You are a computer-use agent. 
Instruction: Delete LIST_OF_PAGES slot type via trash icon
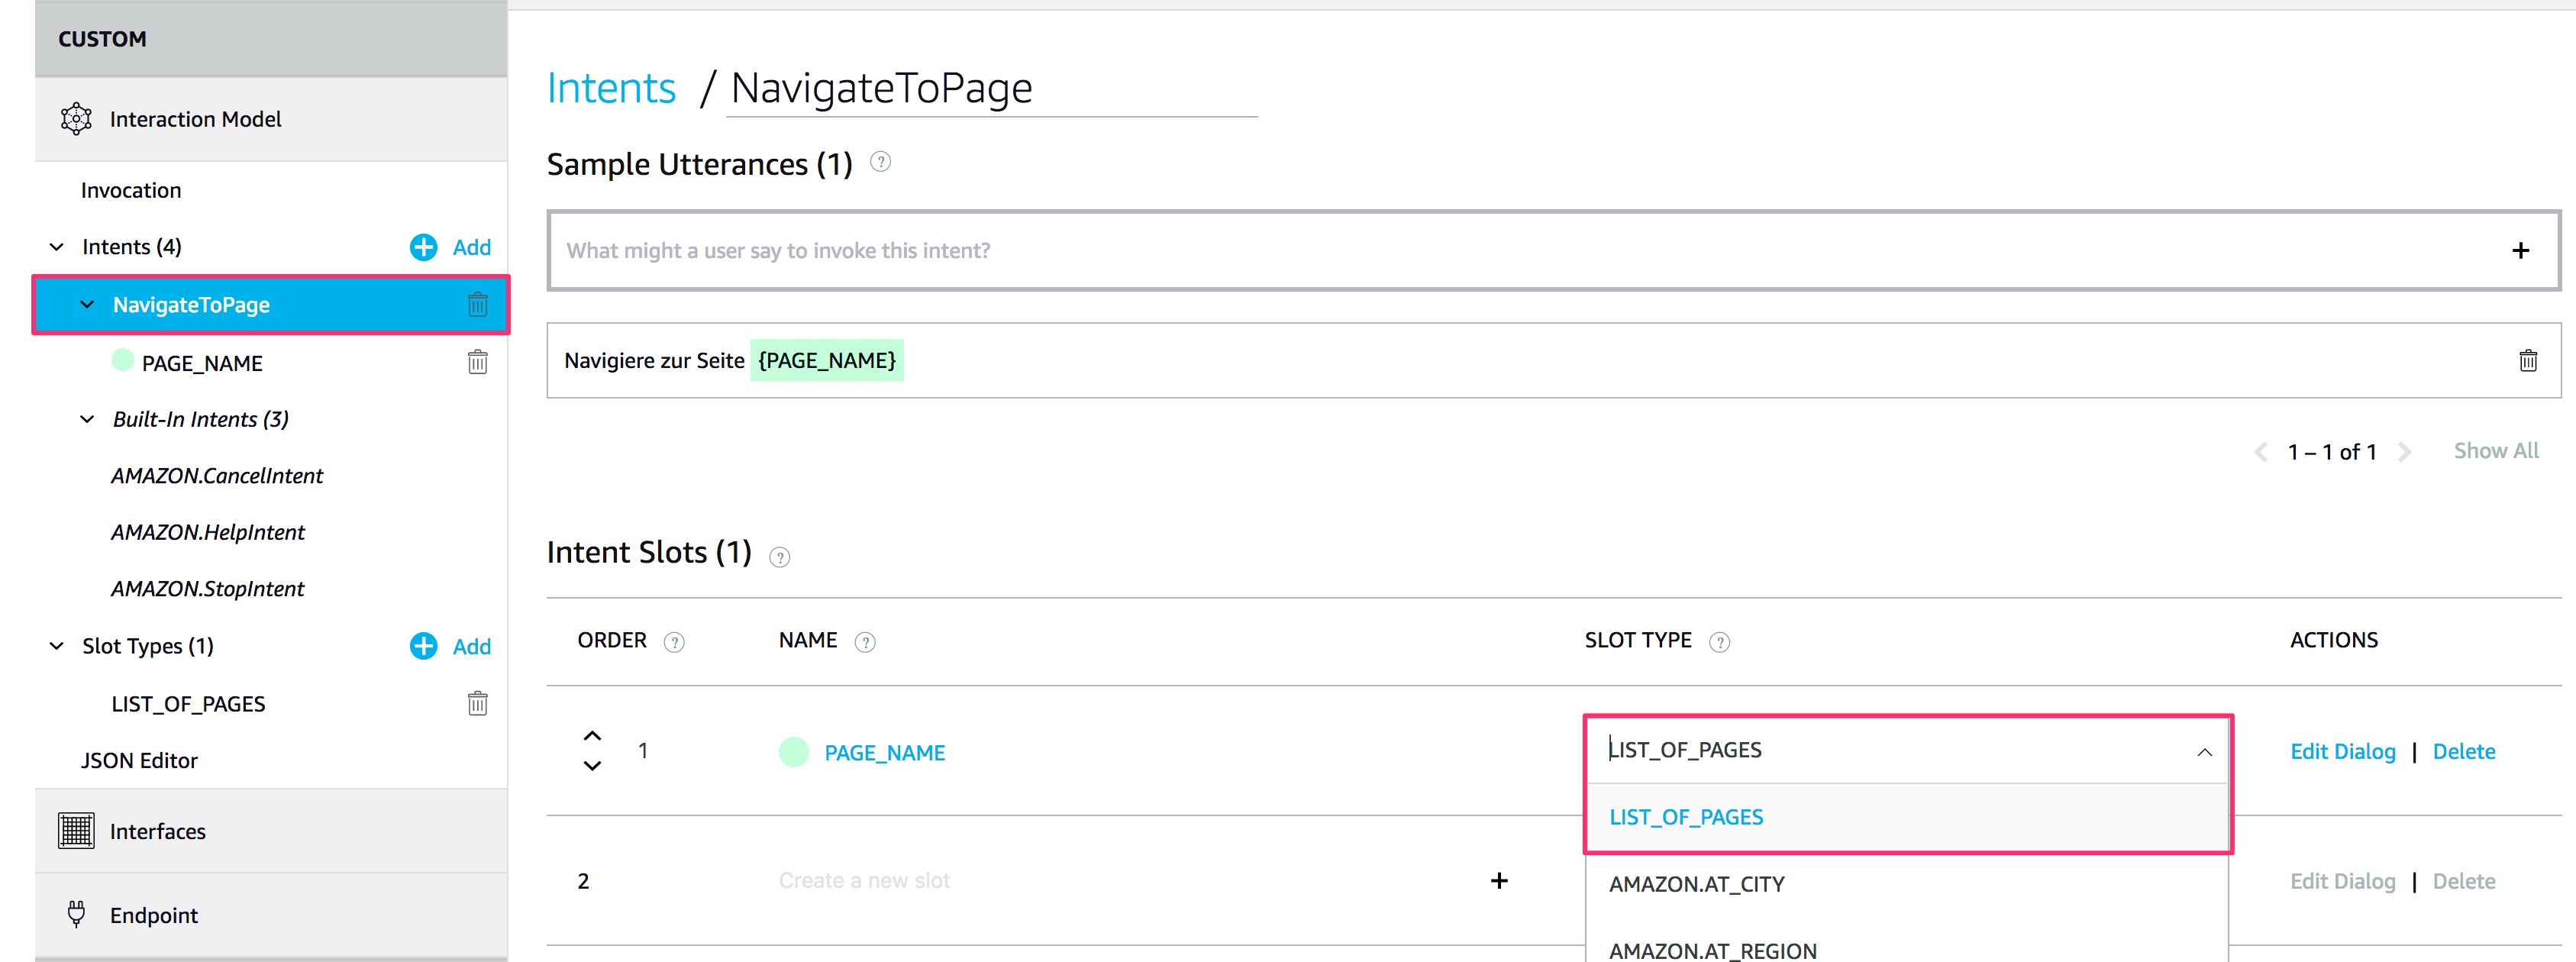click(x=477, y=703)
